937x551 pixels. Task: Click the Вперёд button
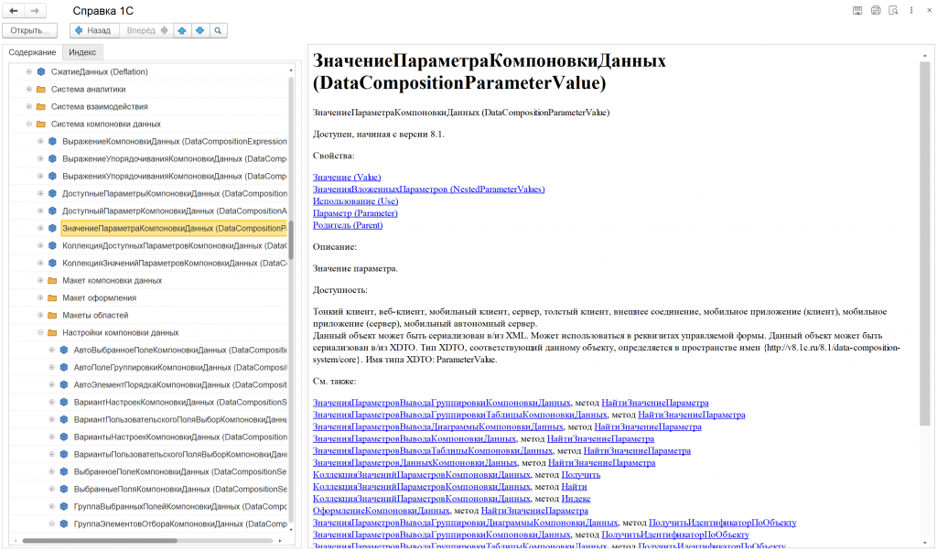click(x=146, y=30)
